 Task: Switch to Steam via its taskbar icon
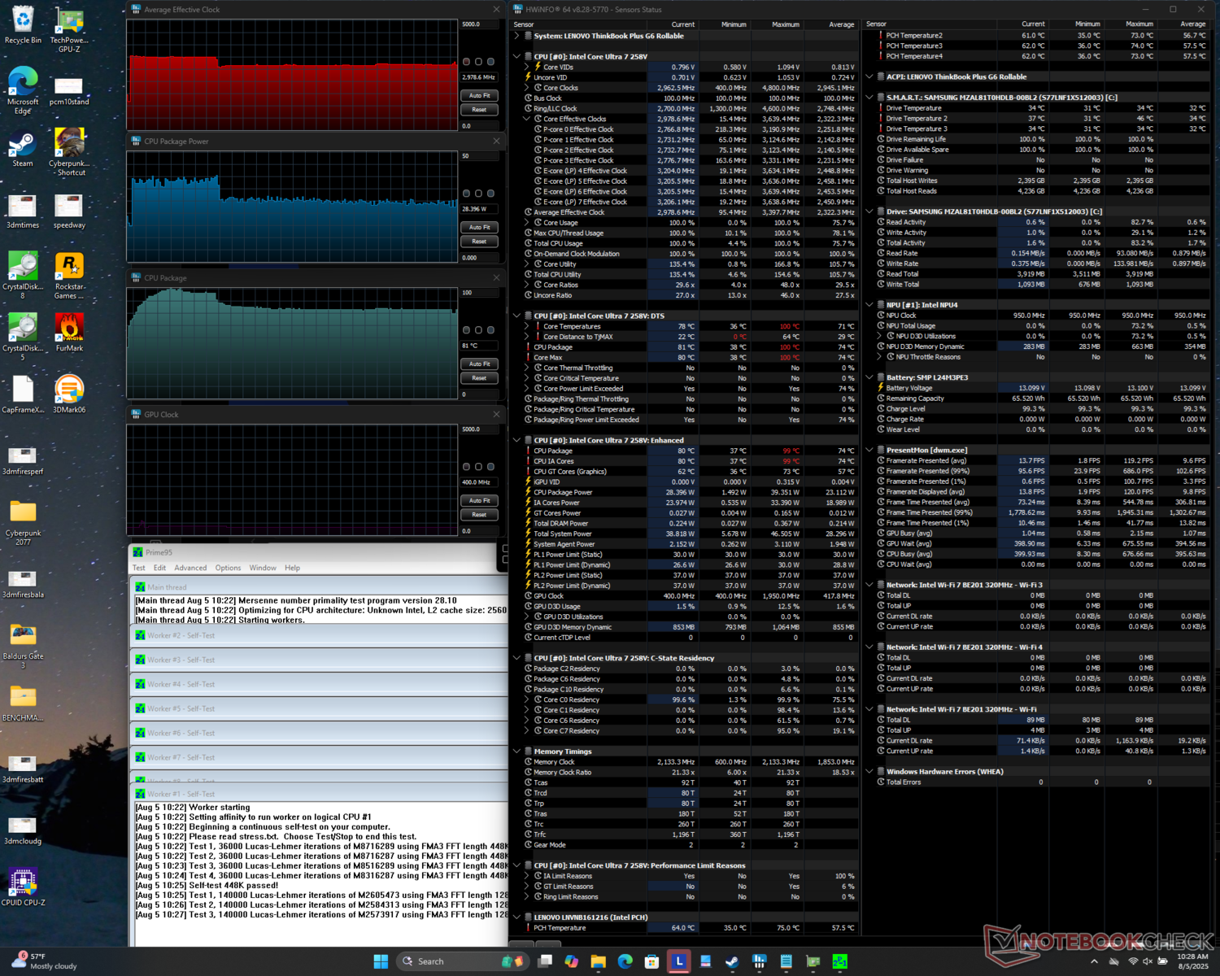click(x=733, y=961)
